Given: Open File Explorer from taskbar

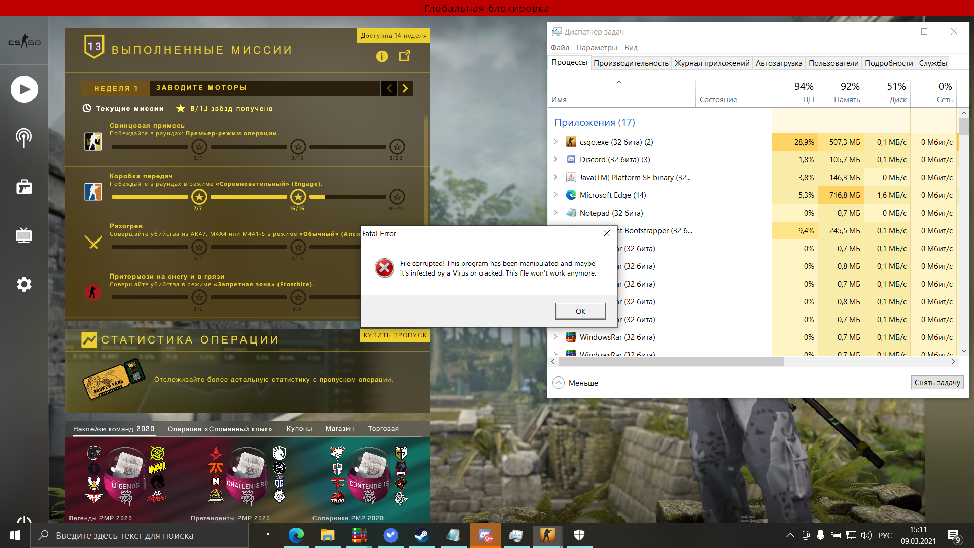Looking at the screenshot, I should 328,535.
